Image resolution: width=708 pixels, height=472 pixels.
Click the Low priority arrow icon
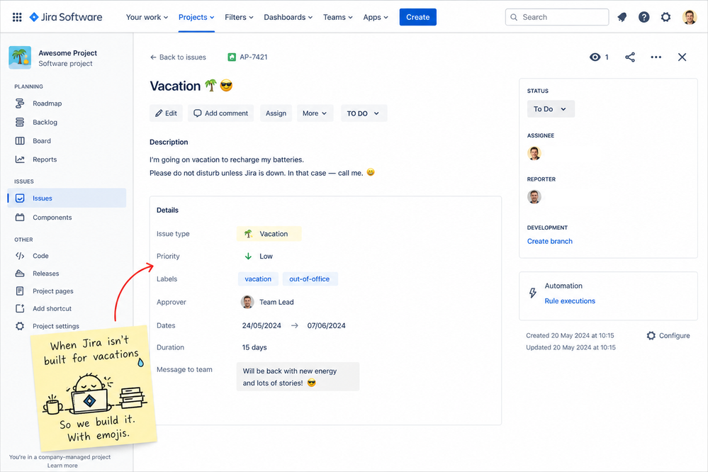pyautogui.click(x=248, y=256)
